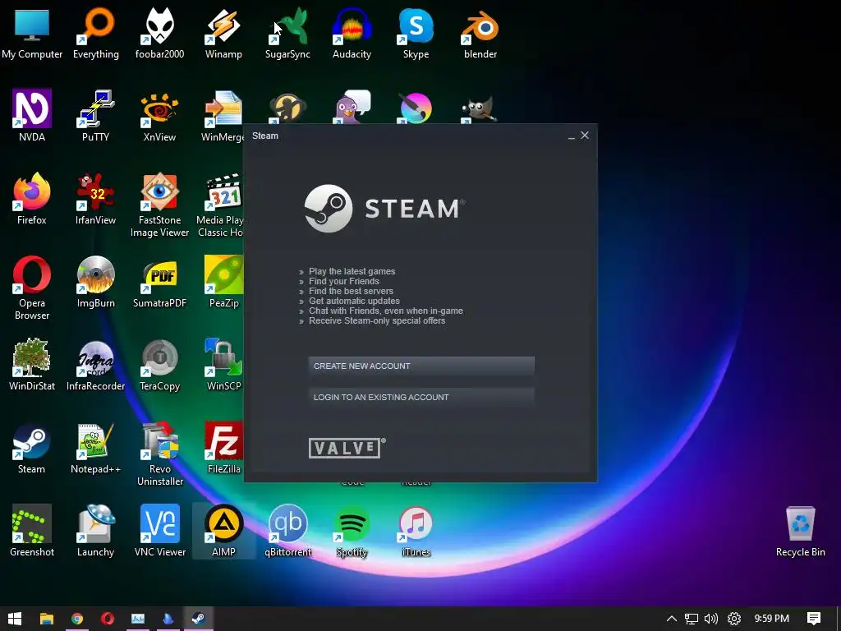Open the volume control tray icon
The image size is (841, 631).
click(711, 619)
